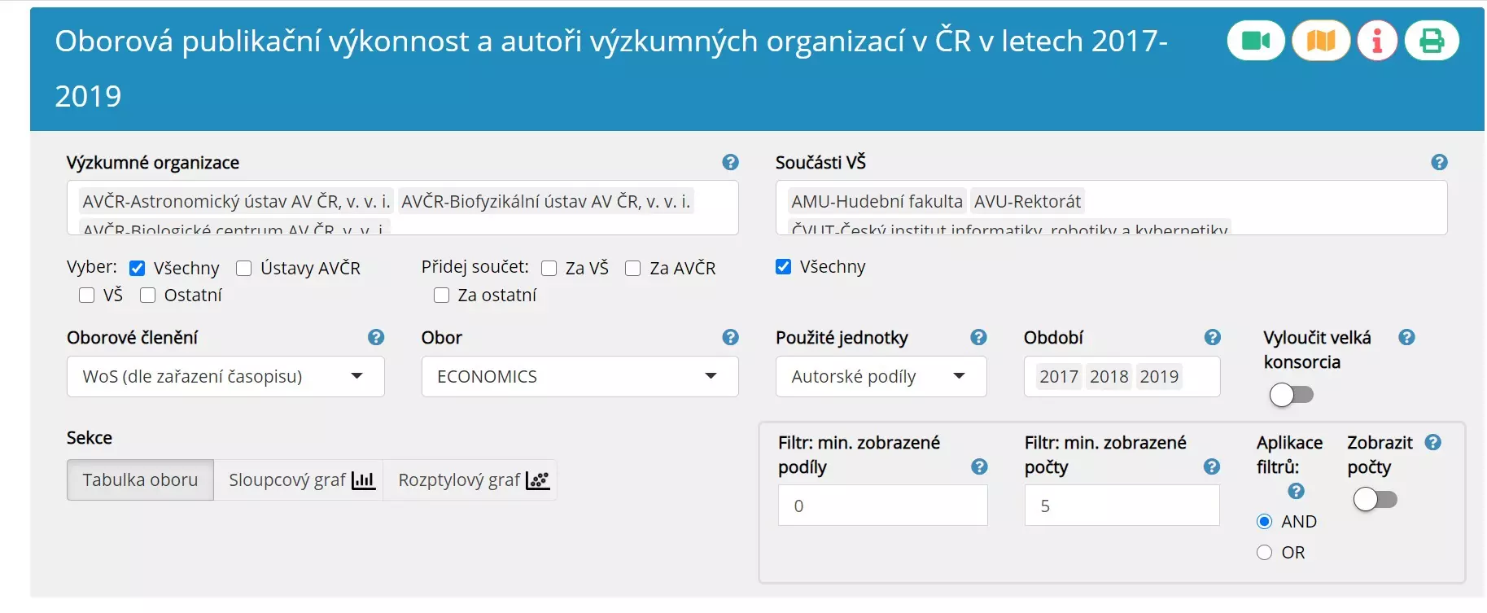Open help for min. zobrazené počty filter
Image resolution: width=1487 pixels, height=613 pixels.
pos(1211,466)
